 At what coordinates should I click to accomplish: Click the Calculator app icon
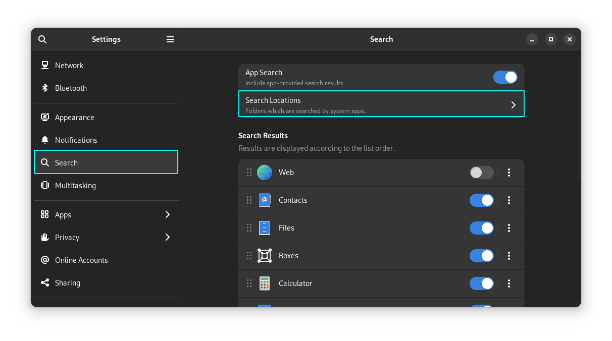[265, 283]
